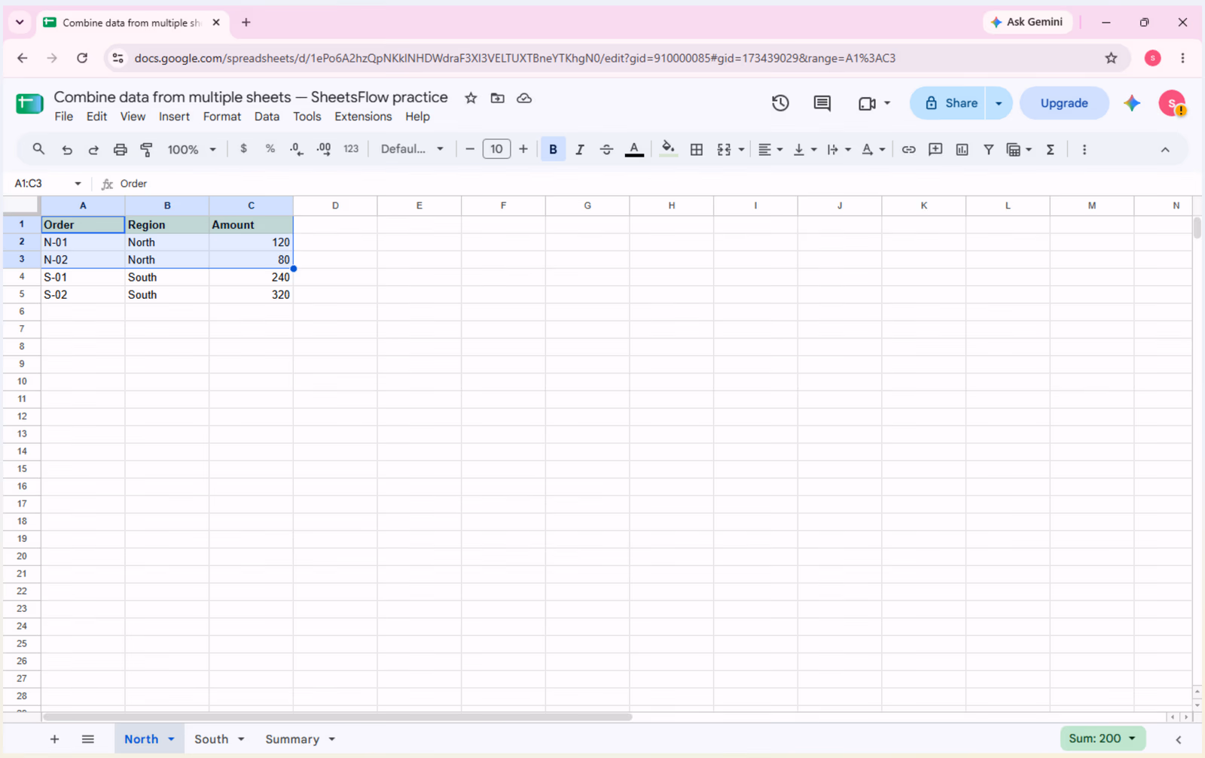Create a filter
Image resolution: width=1205 pixels, height=758 pixels.
point(988,149)
